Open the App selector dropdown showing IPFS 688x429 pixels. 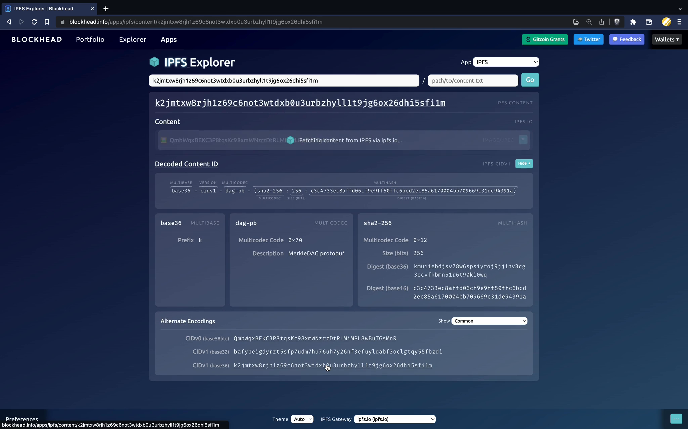[506, 62]
